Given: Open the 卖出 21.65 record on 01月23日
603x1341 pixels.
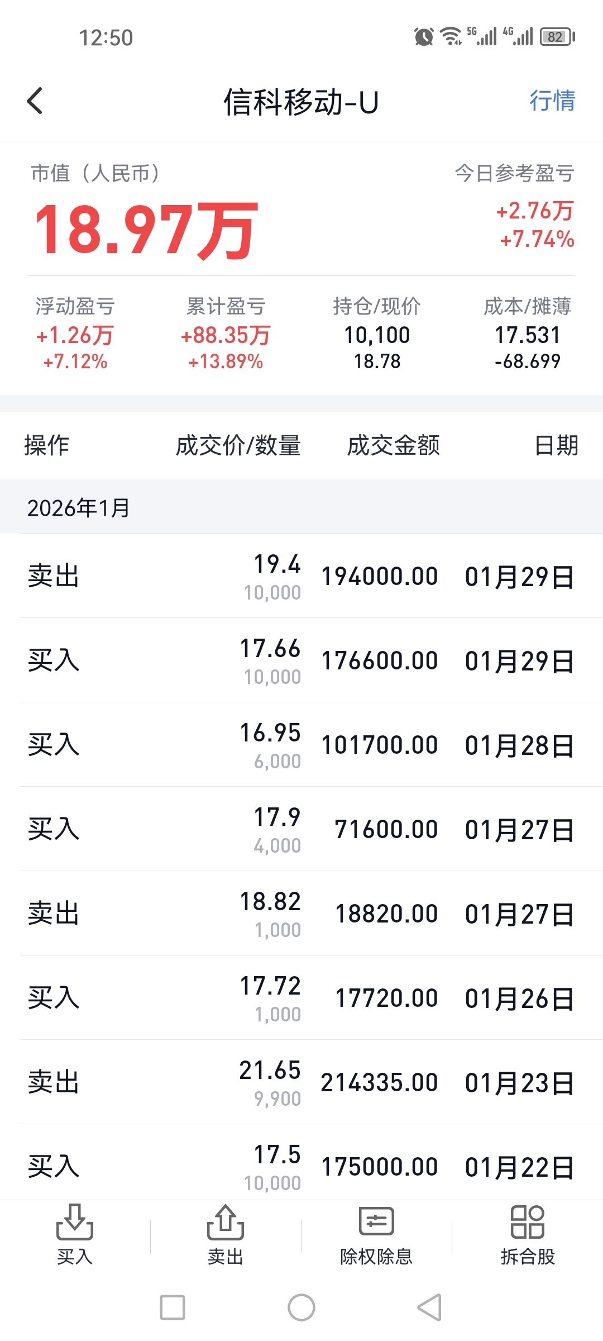Looking at the screenshot, I should (301, 1083).
